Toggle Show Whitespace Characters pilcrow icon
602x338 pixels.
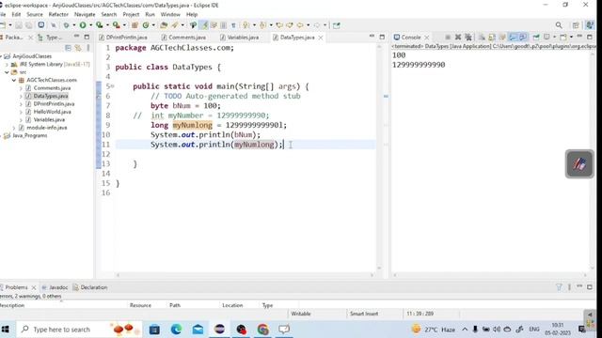(233, 25)
